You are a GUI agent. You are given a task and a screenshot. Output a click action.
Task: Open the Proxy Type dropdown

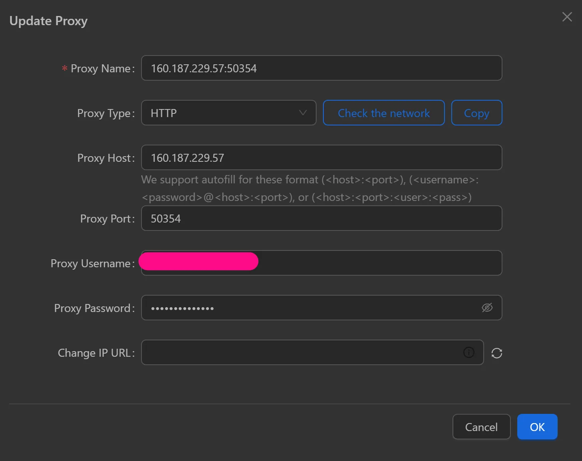[228, 113]
